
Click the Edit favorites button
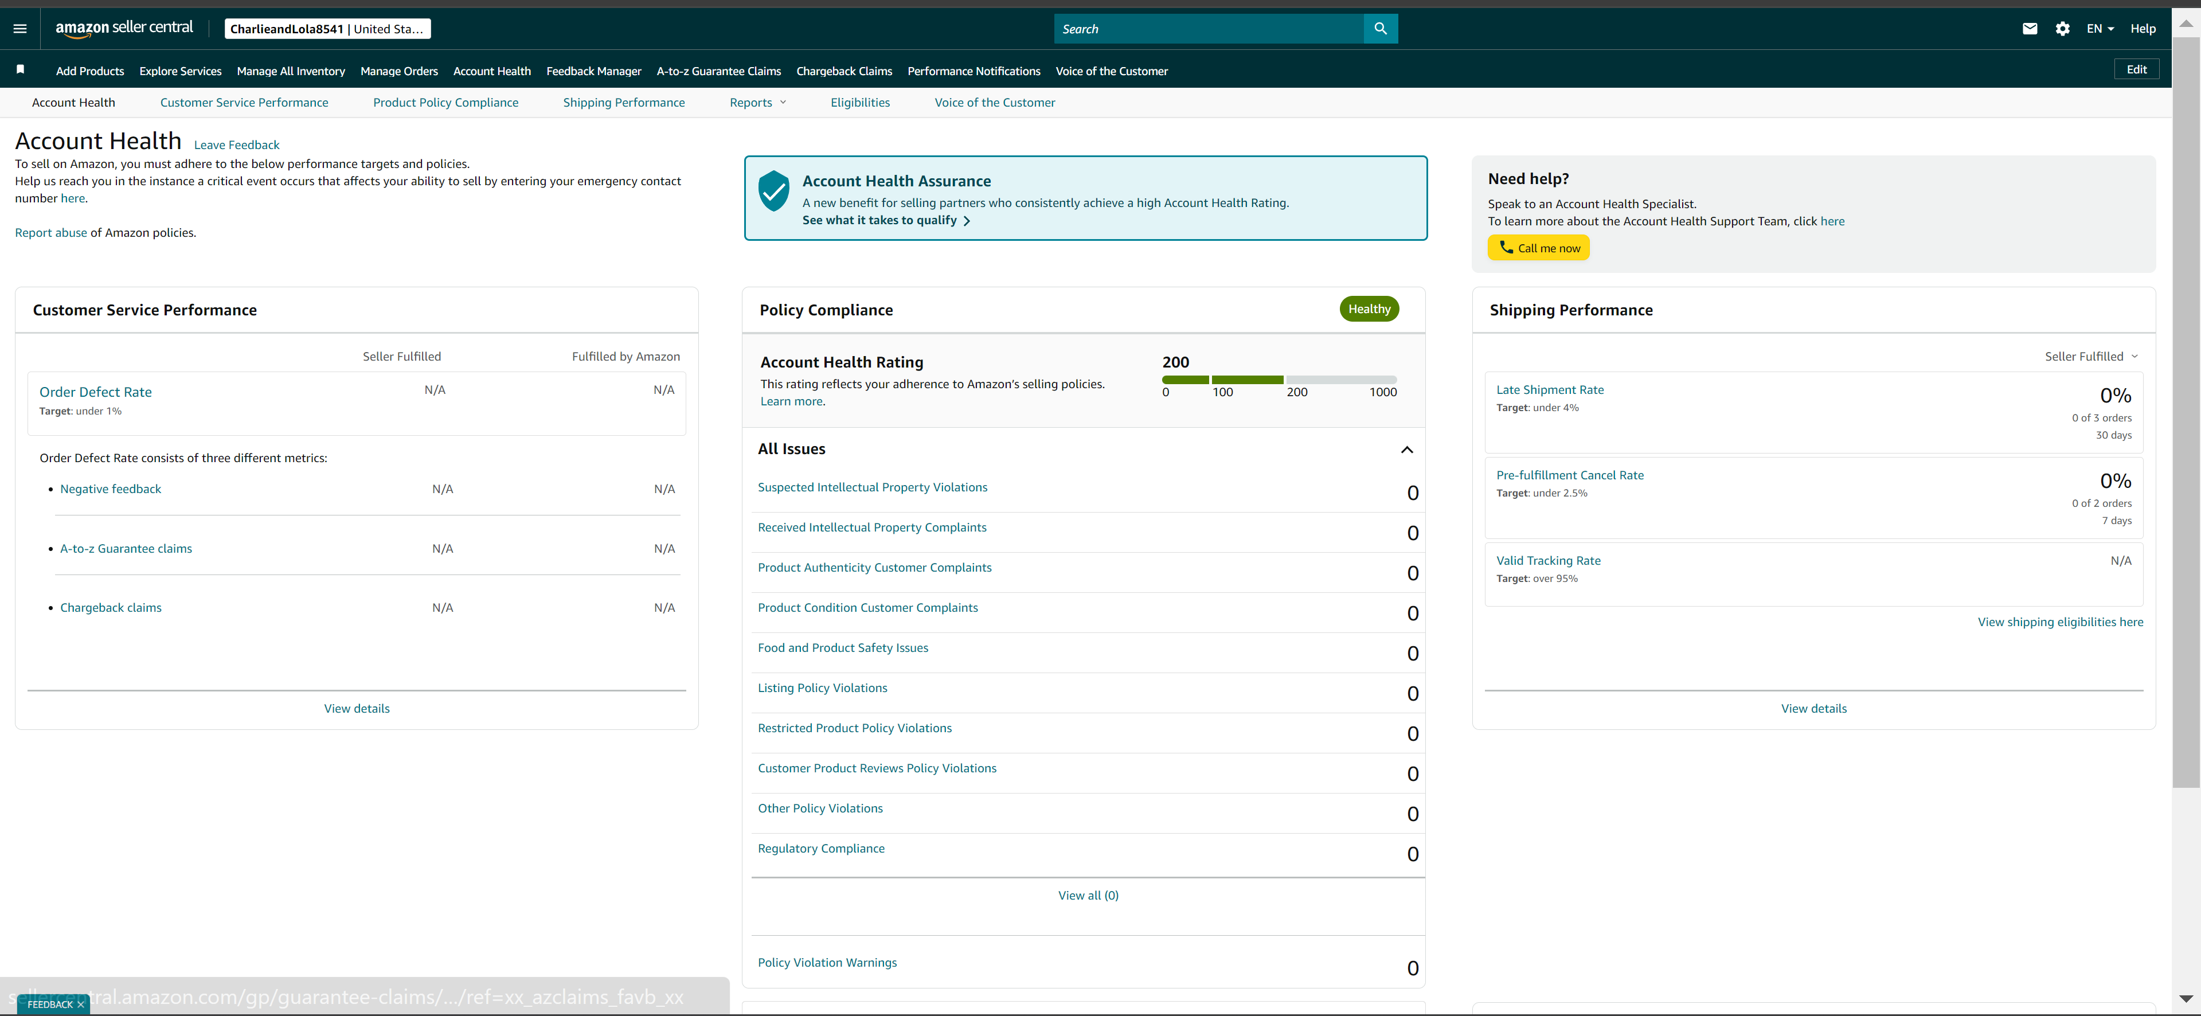point(2136,69)
